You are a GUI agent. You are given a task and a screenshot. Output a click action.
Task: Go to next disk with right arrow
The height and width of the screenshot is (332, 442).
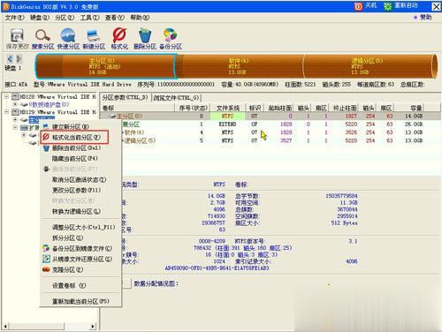point(19,59)
